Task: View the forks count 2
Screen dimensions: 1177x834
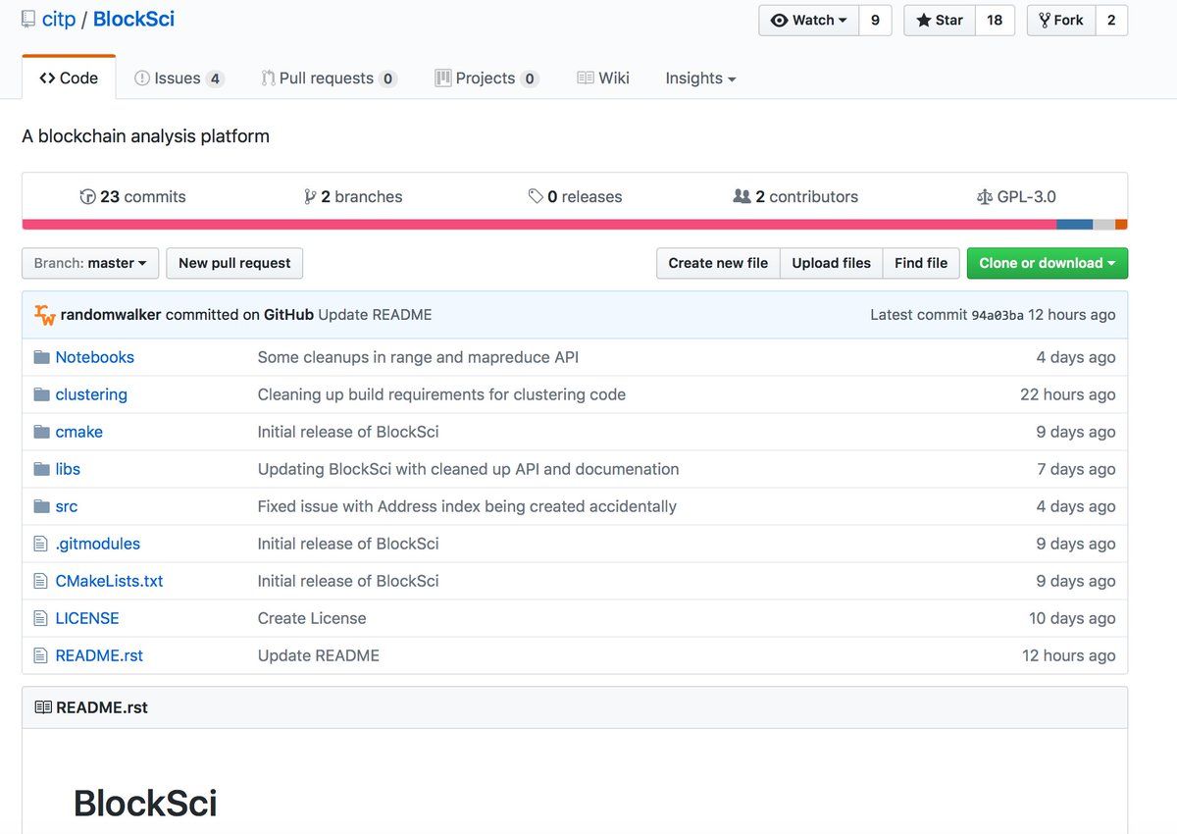Action: click(x=1111, y=20)
